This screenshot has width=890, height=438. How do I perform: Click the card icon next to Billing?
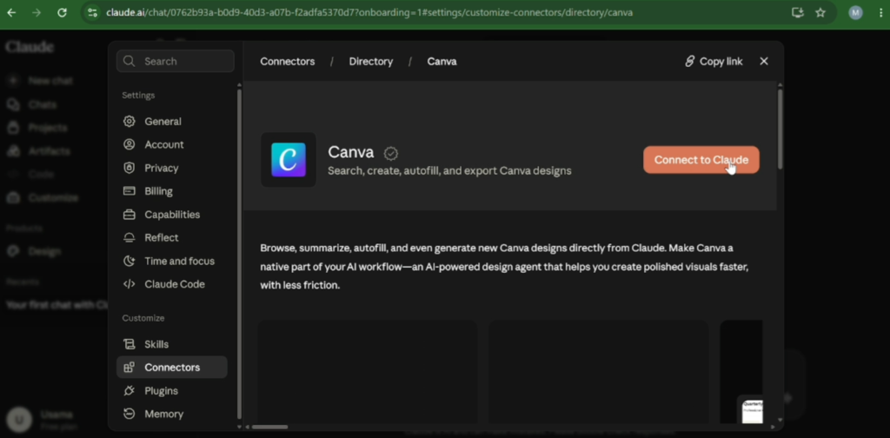tap(130, 191)
